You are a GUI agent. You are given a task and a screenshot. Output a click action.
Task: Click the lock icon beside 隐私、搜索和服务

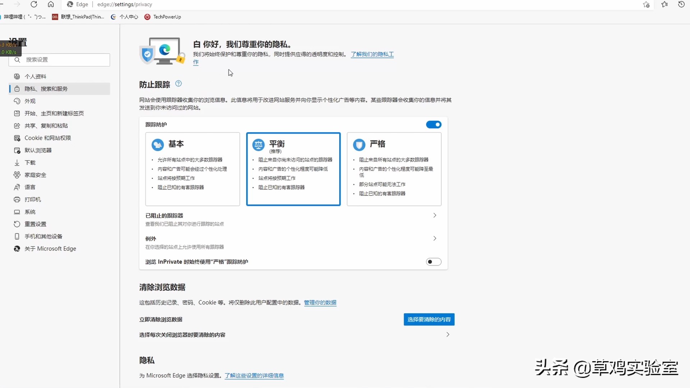[x=17, y=88]
